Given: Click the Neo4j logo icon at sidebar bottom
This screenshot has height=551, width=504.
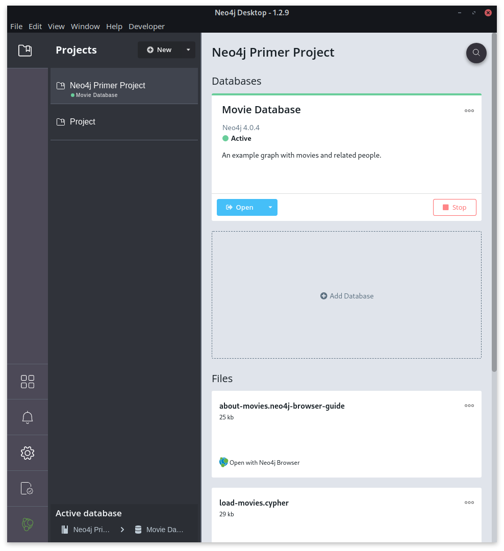Looking at the screenshot, I should 28,523.
